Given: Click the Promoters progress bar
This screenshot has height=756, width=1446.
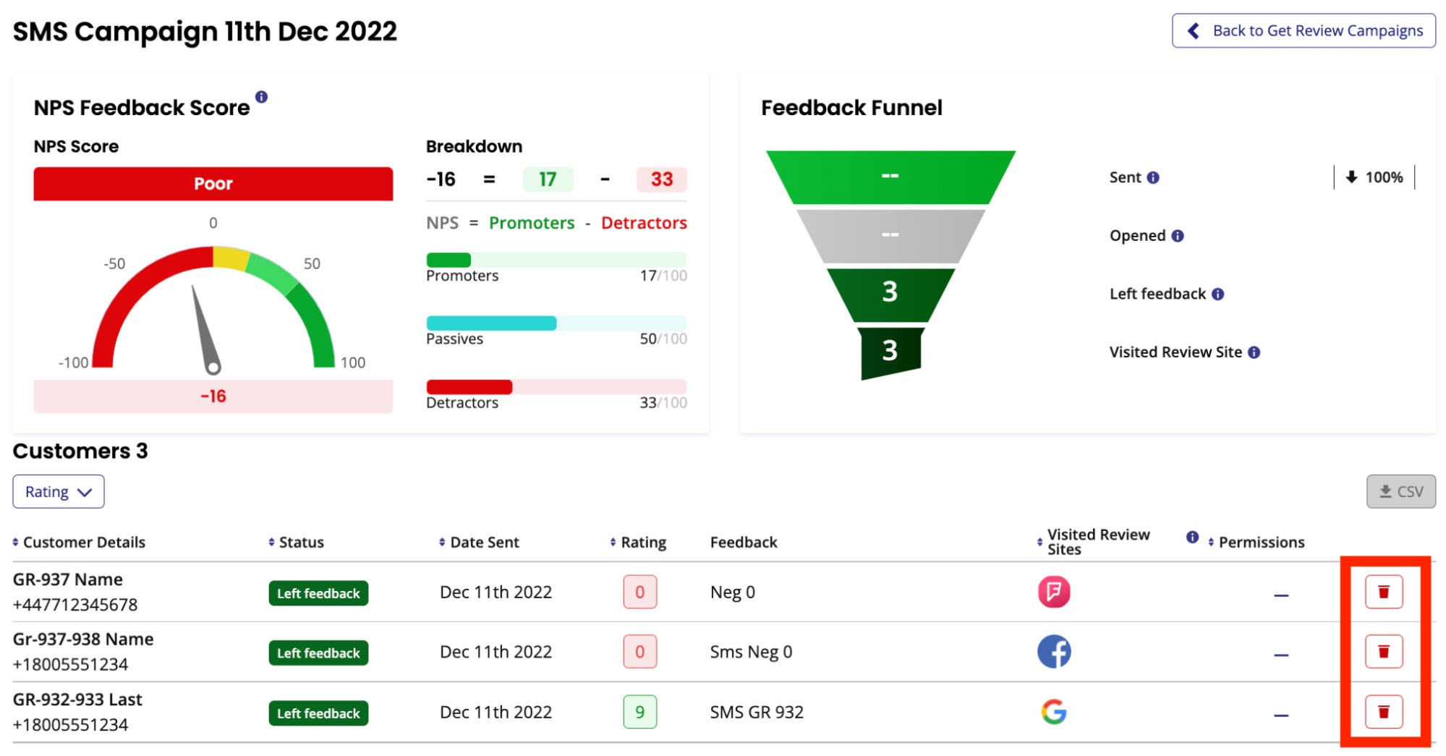Looking at the screenshot, I should 556,260.
